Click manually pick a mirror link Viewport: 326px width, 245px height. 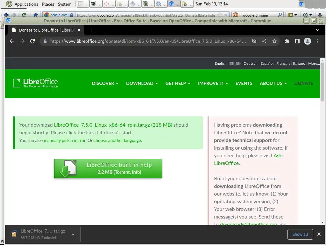click(65, 140)
